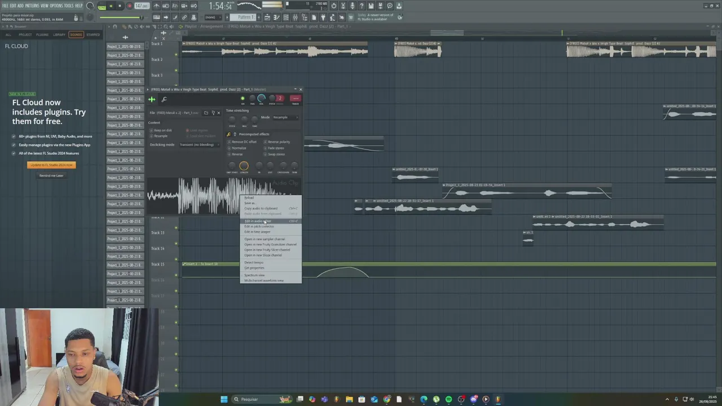Click the Stop transport button
722x406 pixels.
(120, 6)
